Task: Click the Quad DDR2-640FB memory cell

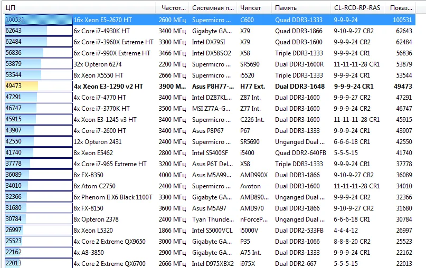Action: point(300,153)
